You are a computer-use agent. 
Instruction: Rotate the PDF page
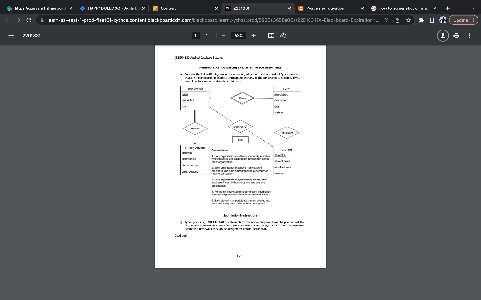tap(283, 35)
